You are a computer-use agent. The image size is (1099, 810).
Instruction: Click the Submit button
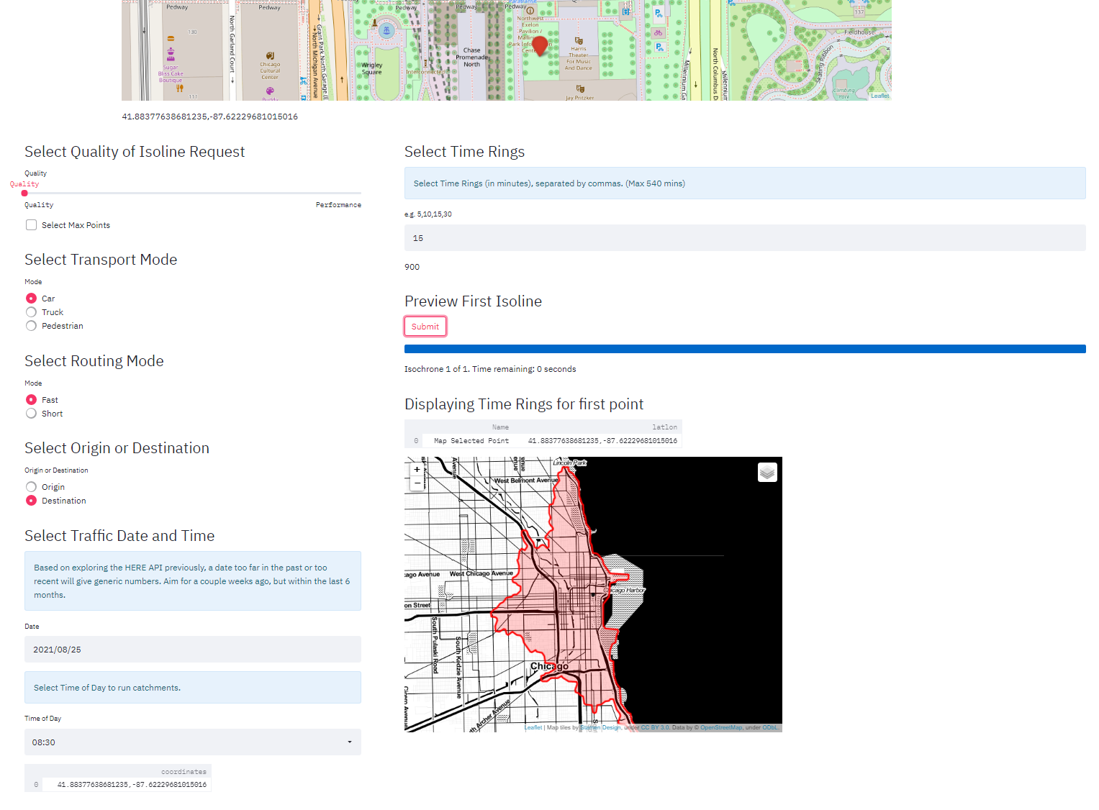(425, 327)
